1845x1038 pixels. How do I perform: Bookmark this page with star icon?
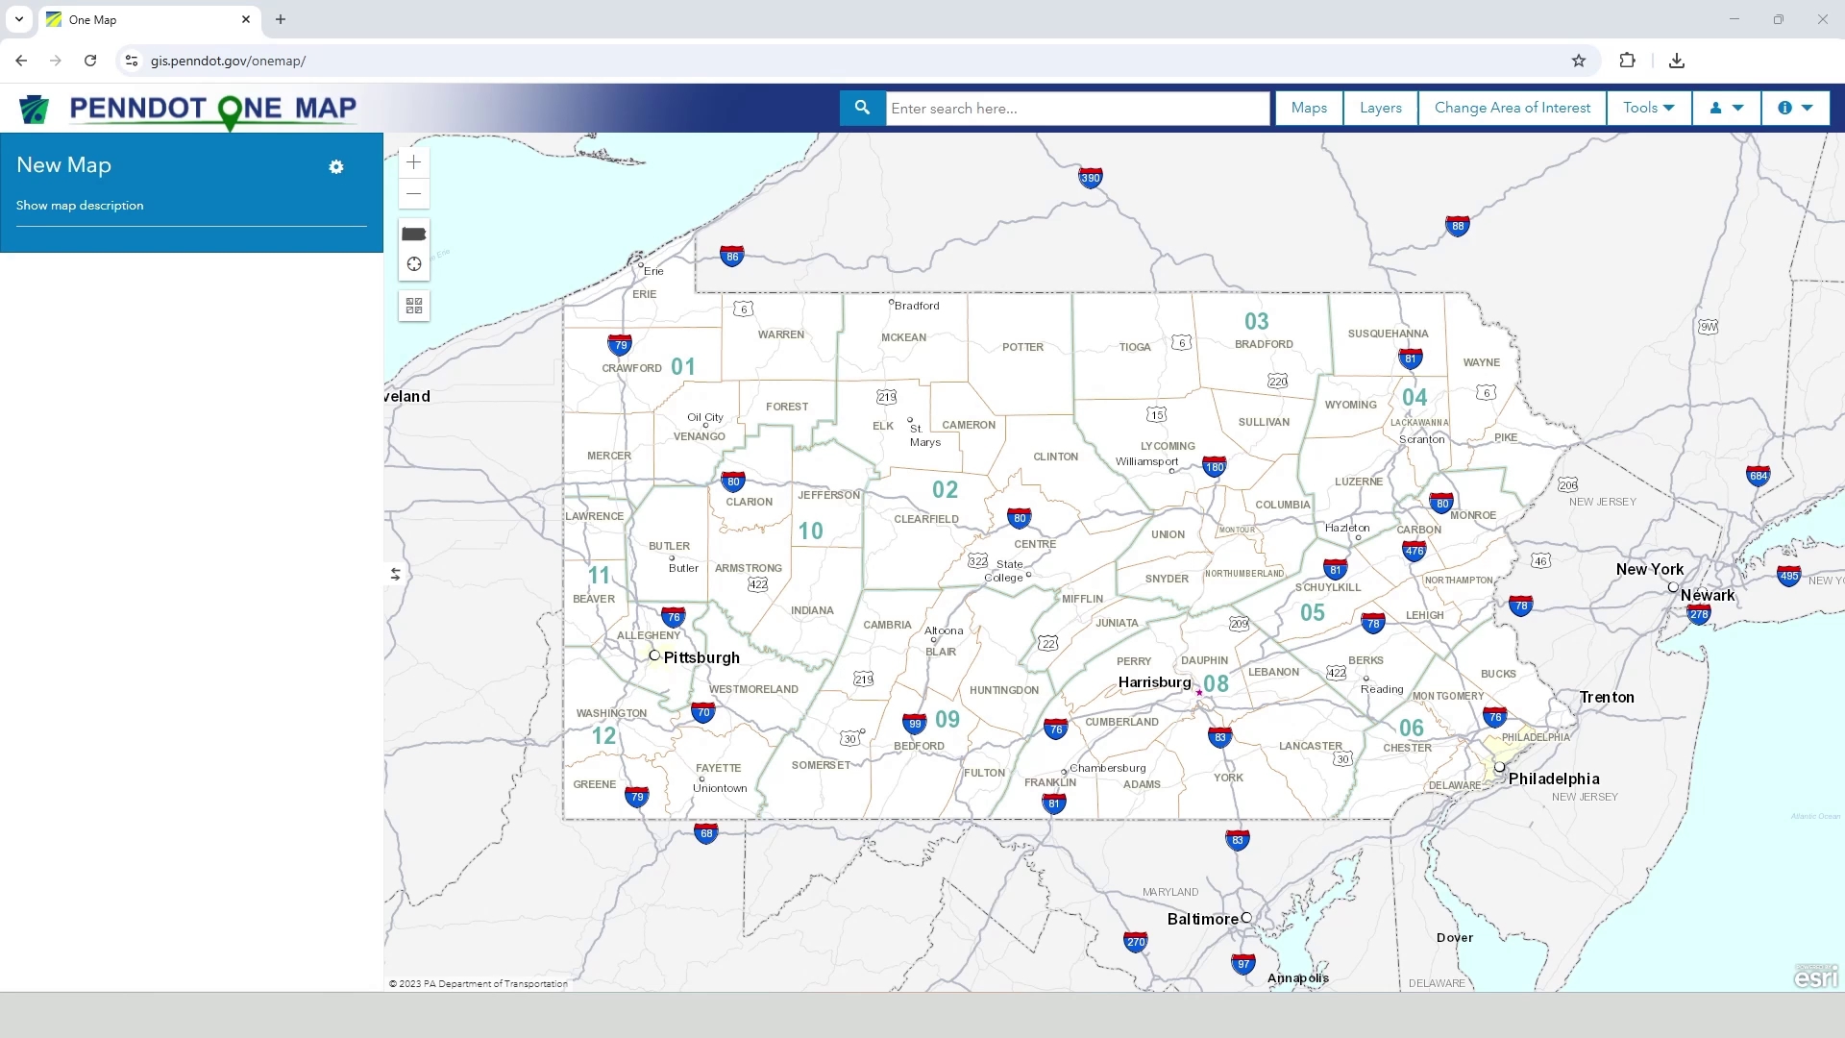[1578, 61]
